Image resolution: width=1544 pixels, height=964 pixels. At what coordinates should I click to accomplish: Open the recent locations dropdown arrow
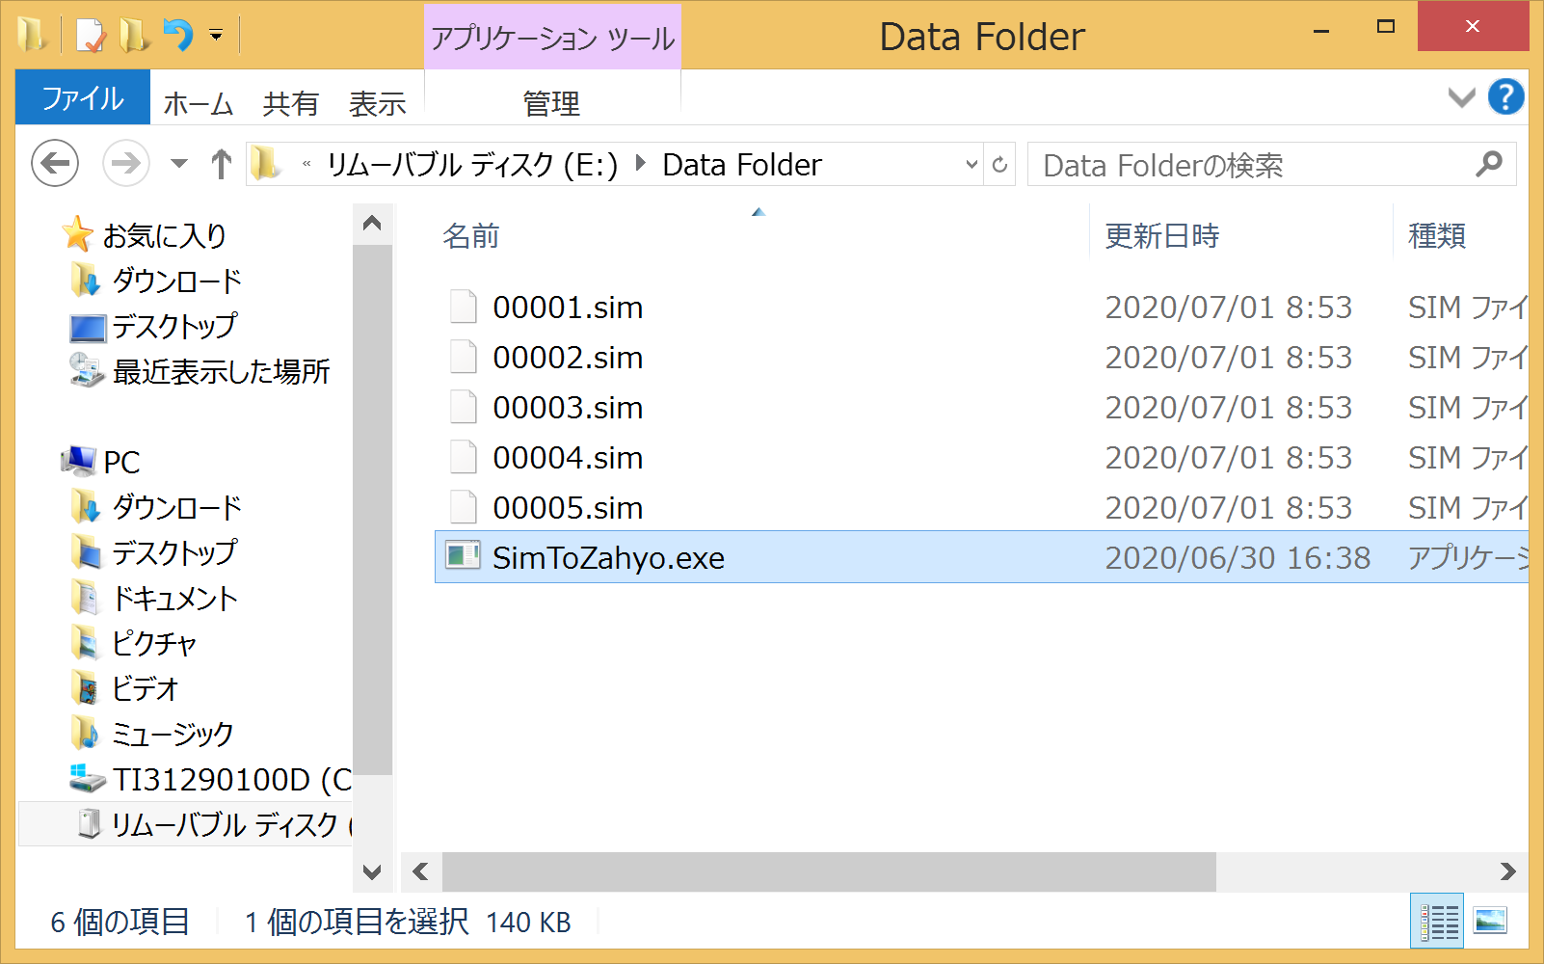point(179,164)
